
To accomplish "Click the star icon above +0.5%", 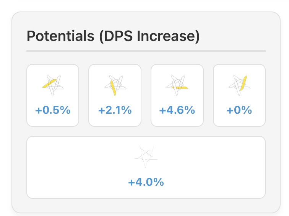I will pyautogui.click(x=53, y=84).
